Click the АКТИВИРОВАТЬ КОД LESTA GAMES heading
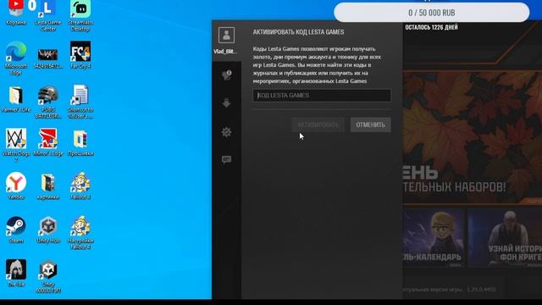The image size is (542, 305). [298, 32]
